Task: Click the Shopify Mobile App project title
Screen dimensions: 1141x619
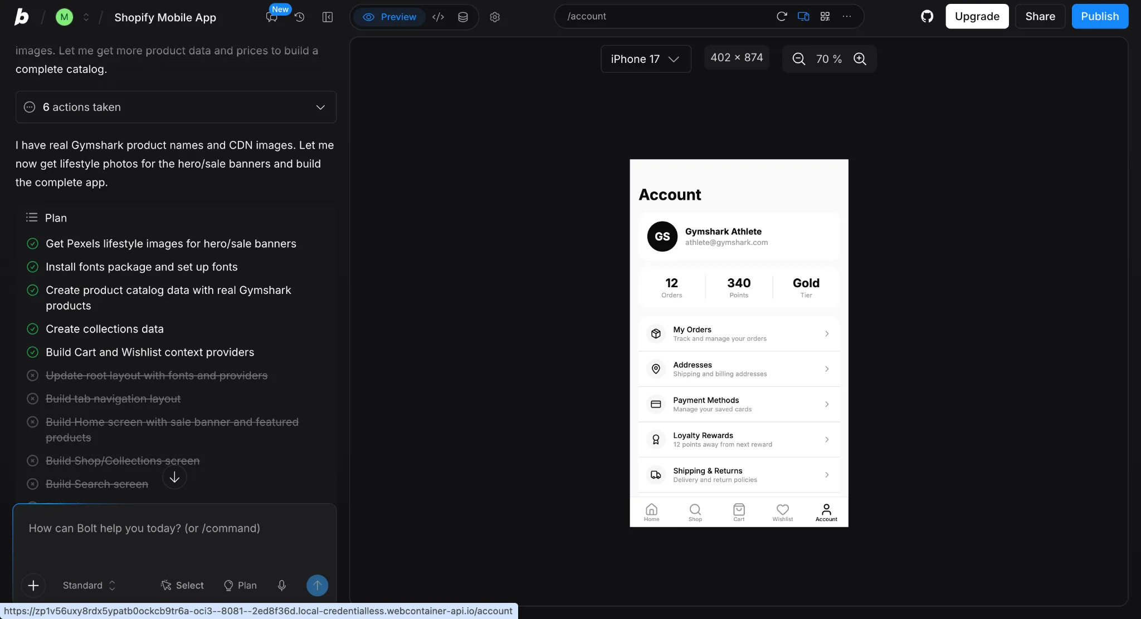Action: coord(165,17)
